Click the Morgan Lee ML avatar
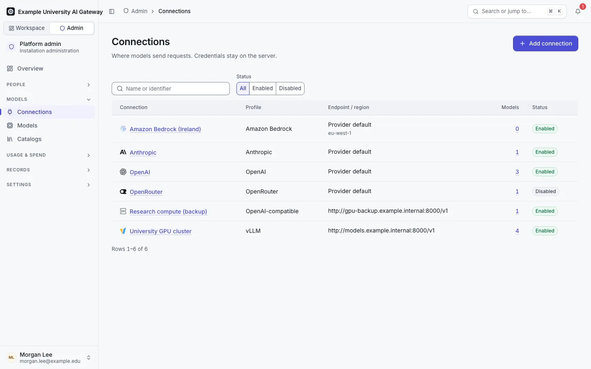Screen dimensions: 591x369 [11, 358]
